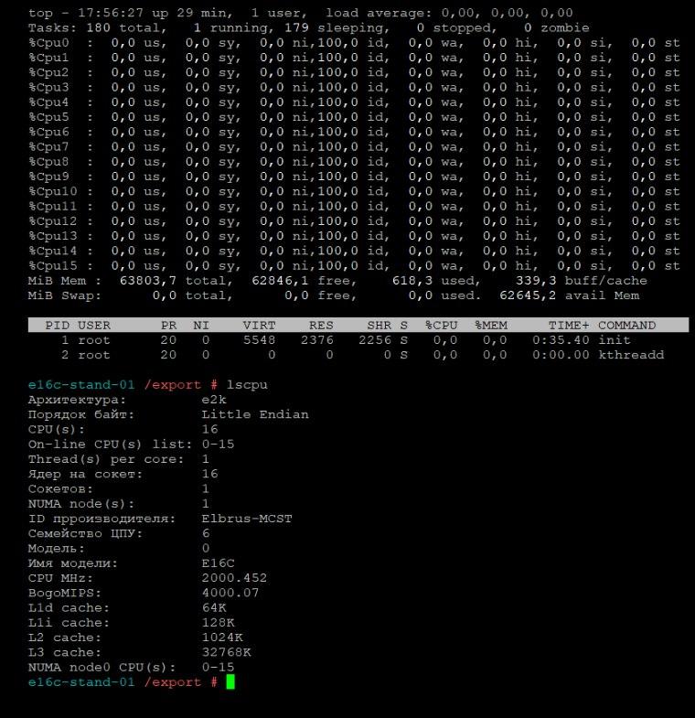This screenshot has height=718, width=695.
Task: Click the L1i cache value 128K
Action: pos(218,623)
